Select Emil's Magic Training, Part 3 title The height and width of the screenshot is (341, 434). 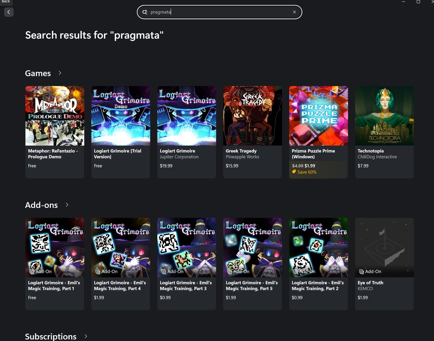point(186,286)
